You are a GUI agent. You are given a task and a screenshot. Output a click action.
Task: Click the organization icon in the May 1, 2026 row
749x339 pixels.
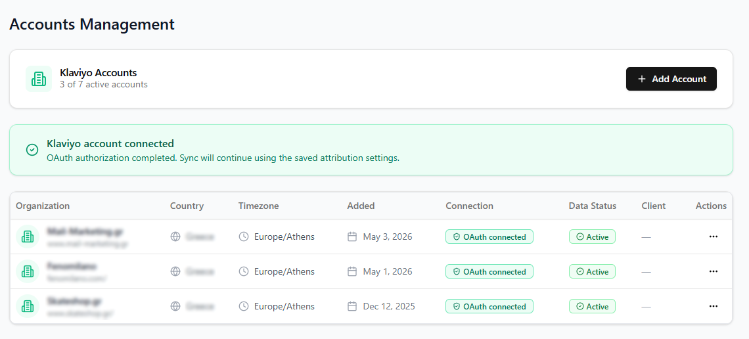28,271
